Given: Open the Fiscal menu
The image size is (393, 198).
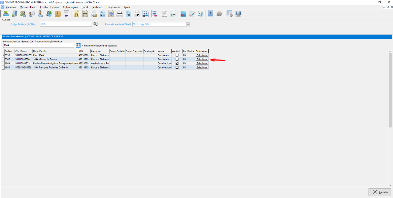Looking at the screenshot, I should [x=85, y=7].
